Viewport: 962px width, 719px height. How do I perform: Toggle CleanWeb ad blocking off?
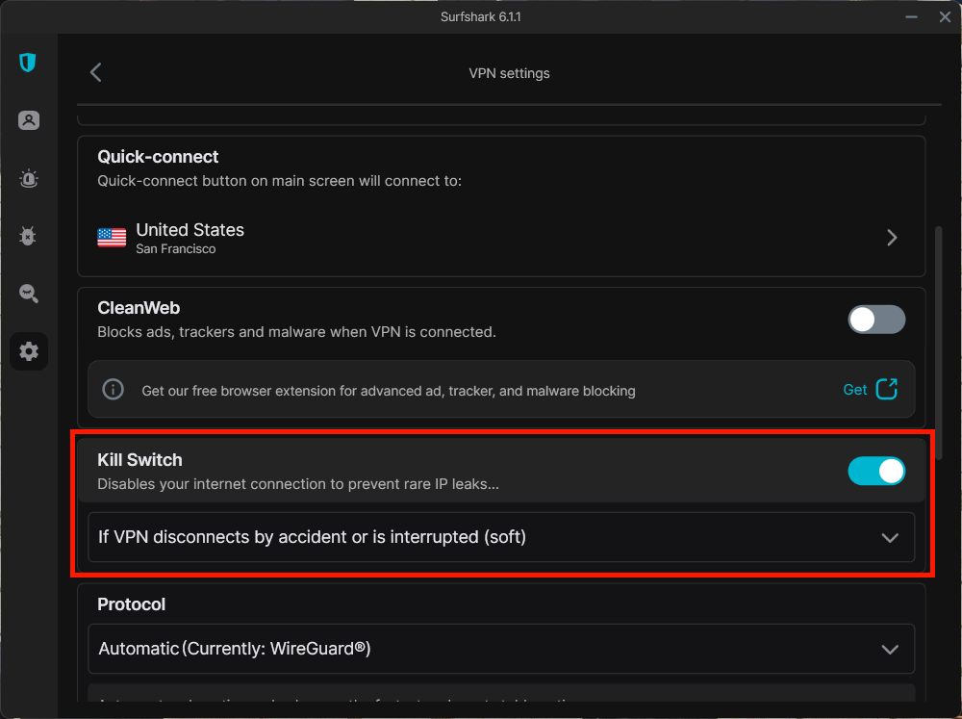click(876, 319)
